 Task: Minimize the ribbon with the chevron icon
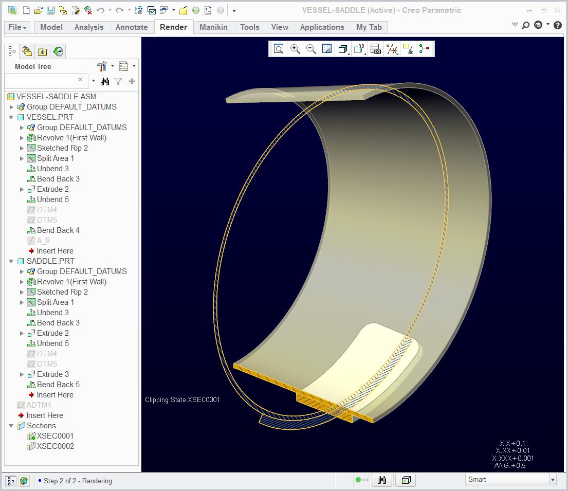(515, 25)
